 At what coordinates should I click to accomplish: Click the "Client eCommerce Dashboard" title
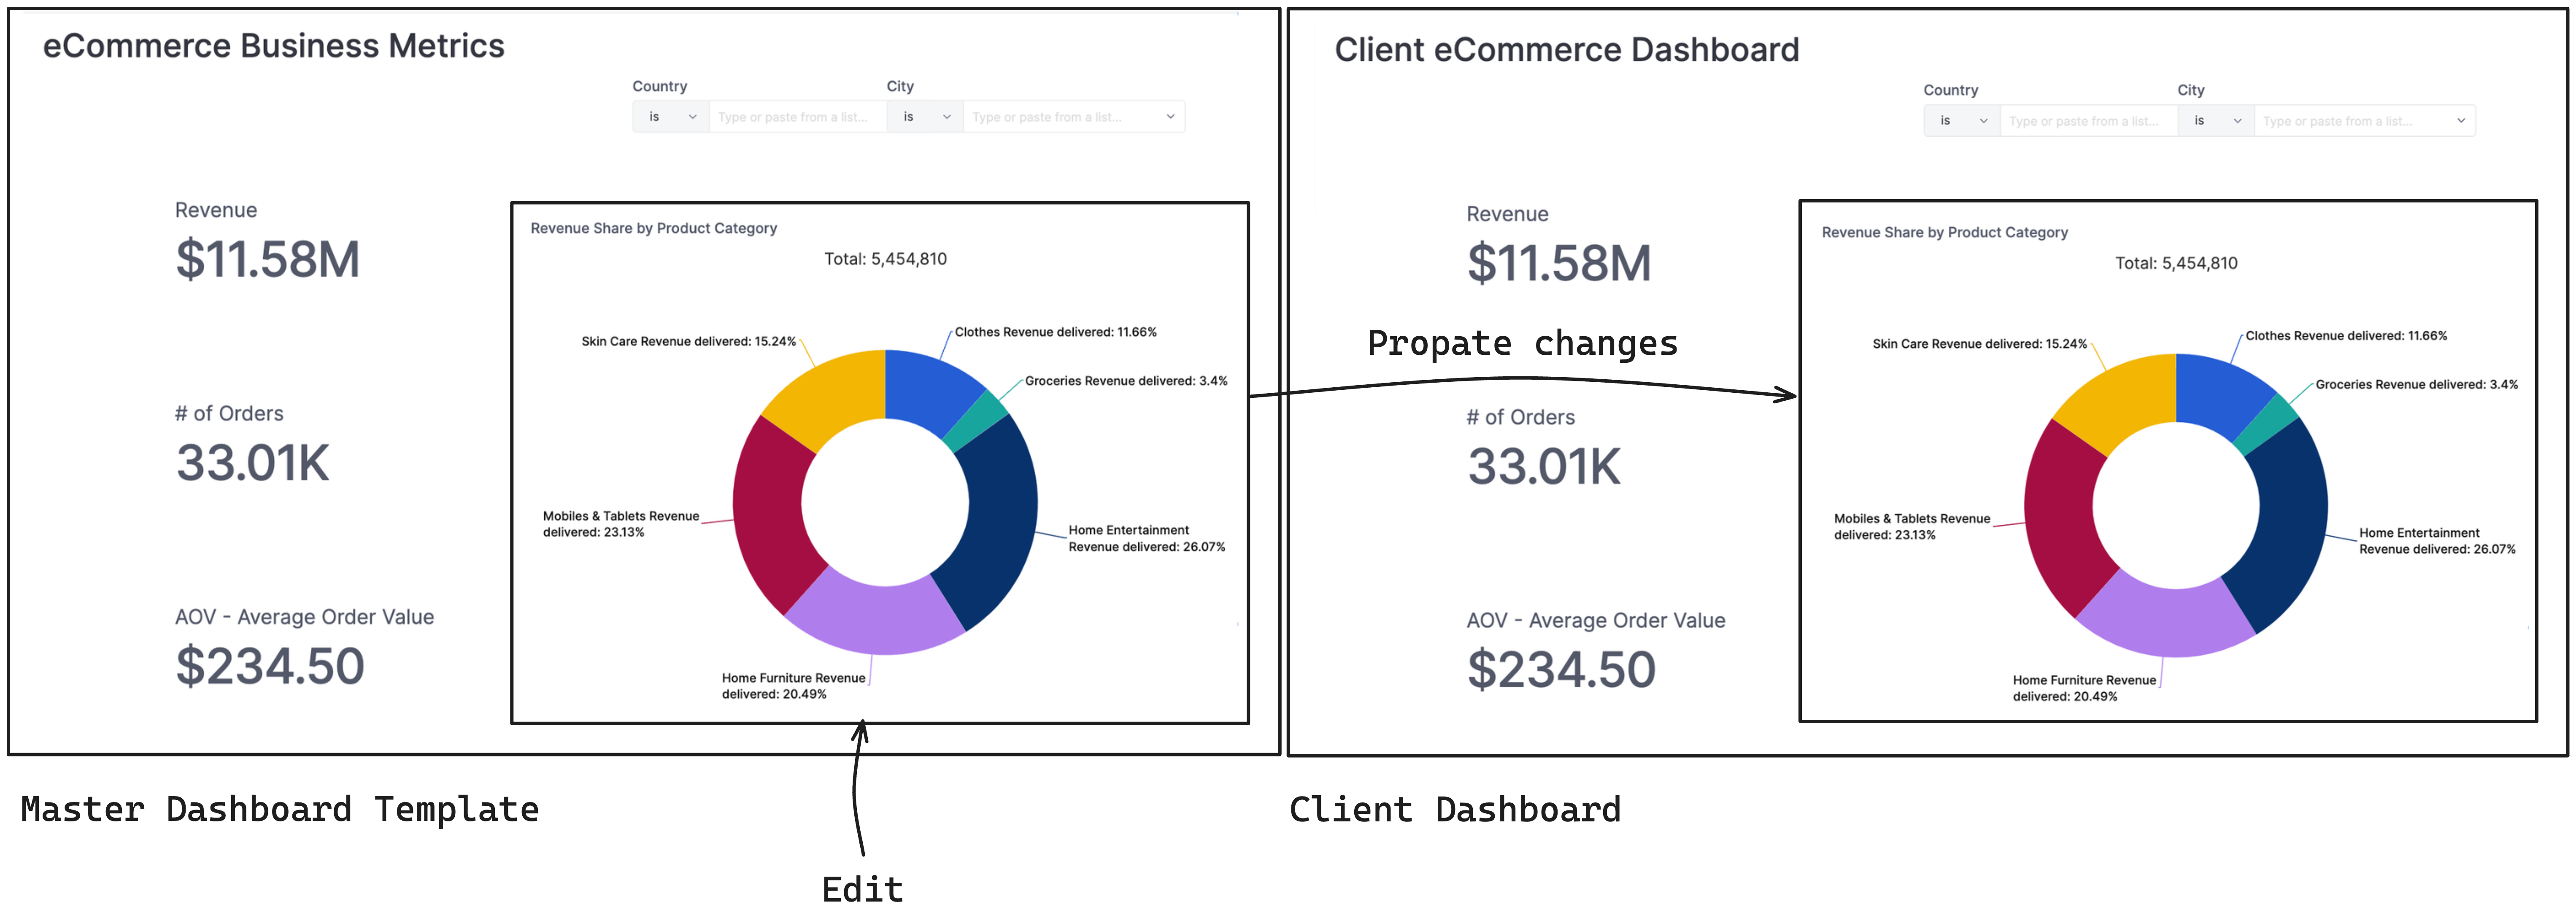pyautogui.click(x=1566, y=50)
